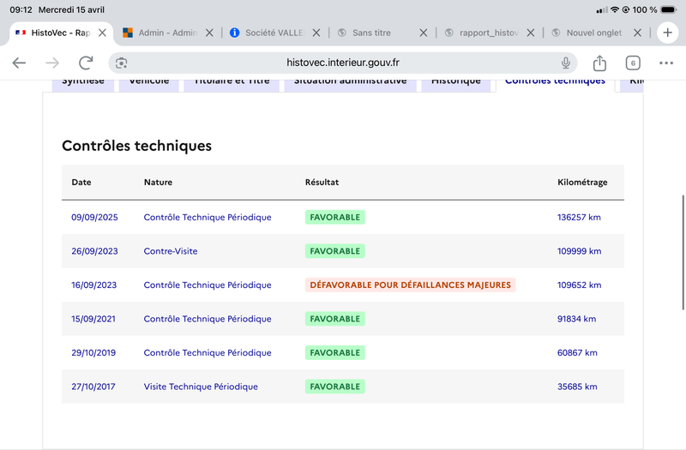Click the Défavorable pour défaillances majeures badge
This screenshot has height=450, width=686.
coord(410,285)
